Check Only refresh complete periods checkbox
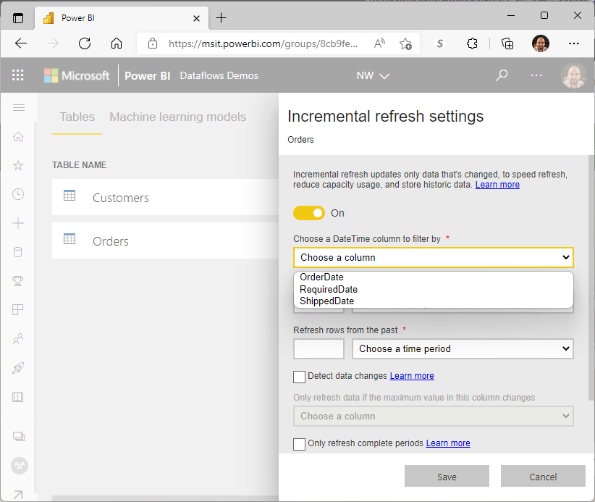Screen dimensions: 595x502 299,444
